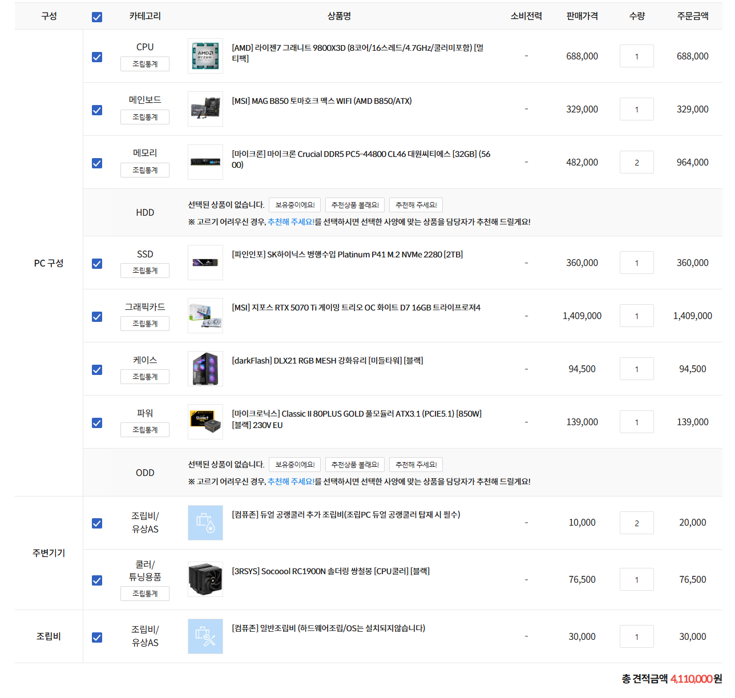The height and width of the screenshot is (698, 735).
Task: Follow the blue 추천해 주세요! link under ODD
Action: coord(291,482)
